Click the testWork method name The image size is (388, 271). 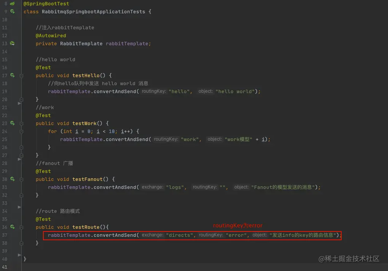point(84,124)
